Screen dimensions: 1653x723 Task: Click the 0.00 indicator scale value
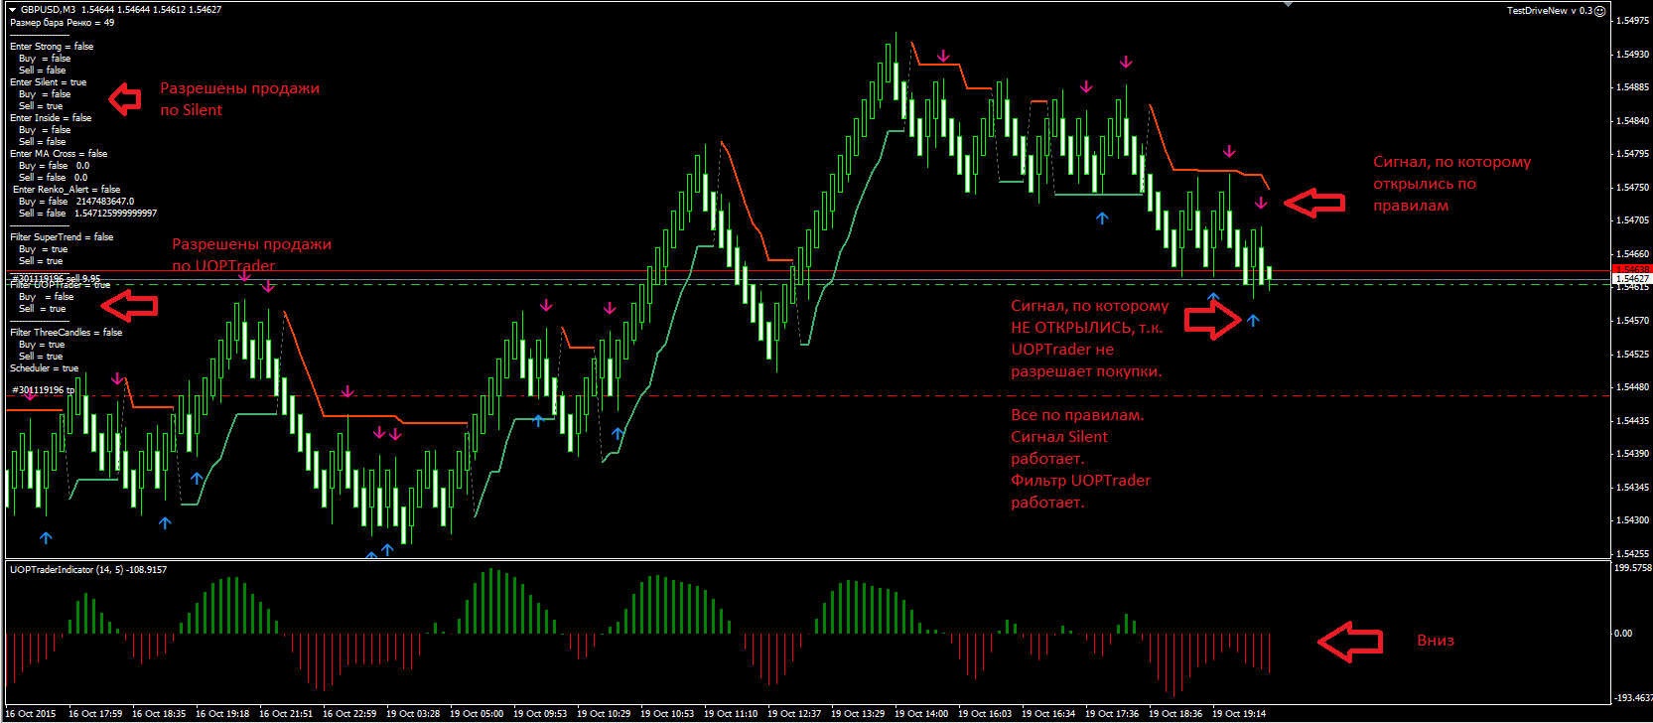click(x=1623, y=634)
